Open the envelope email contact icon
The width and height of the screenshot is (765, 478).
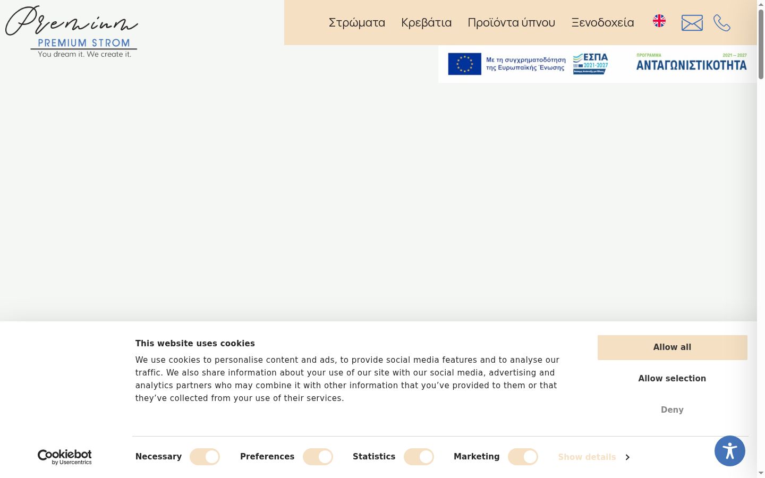(x=692, y=23)
